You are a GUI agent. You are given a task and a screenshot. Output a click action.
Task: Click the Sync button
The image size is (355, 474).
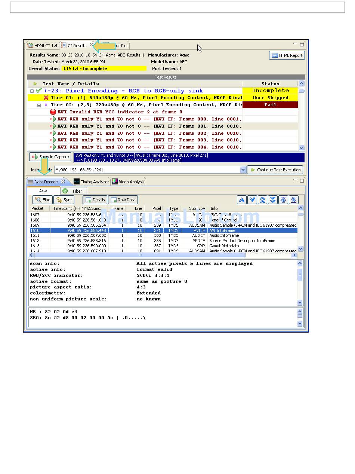64,200
